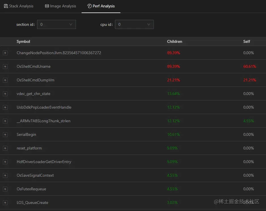Click LOS_QueueCreate Children value 3.03%

[x=172, y=202]
